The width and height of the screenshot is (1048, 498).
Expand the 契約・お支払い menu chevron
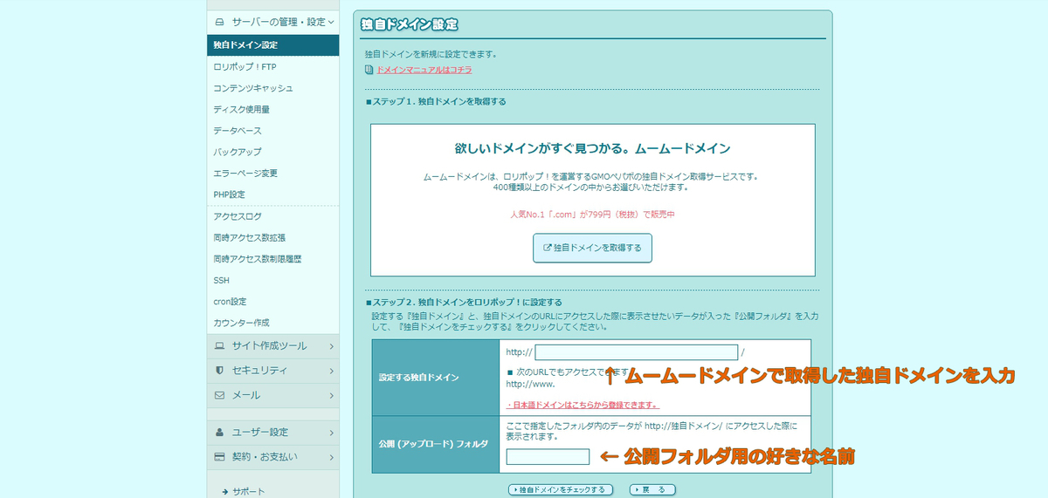332,456
